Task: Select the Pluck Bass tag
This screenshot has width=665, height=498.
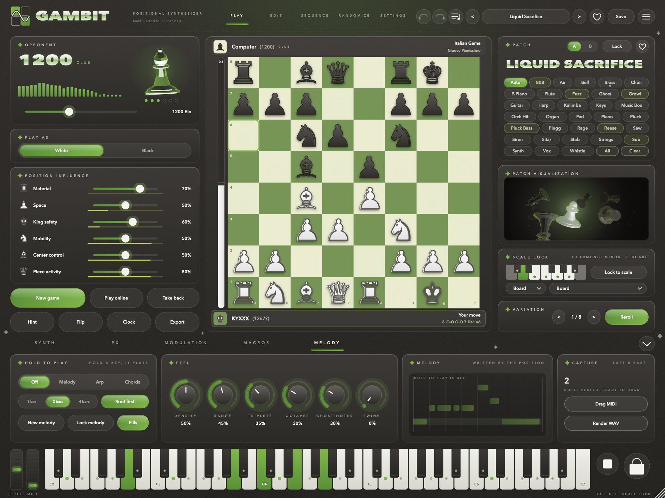Action: [x=521, y=128]
